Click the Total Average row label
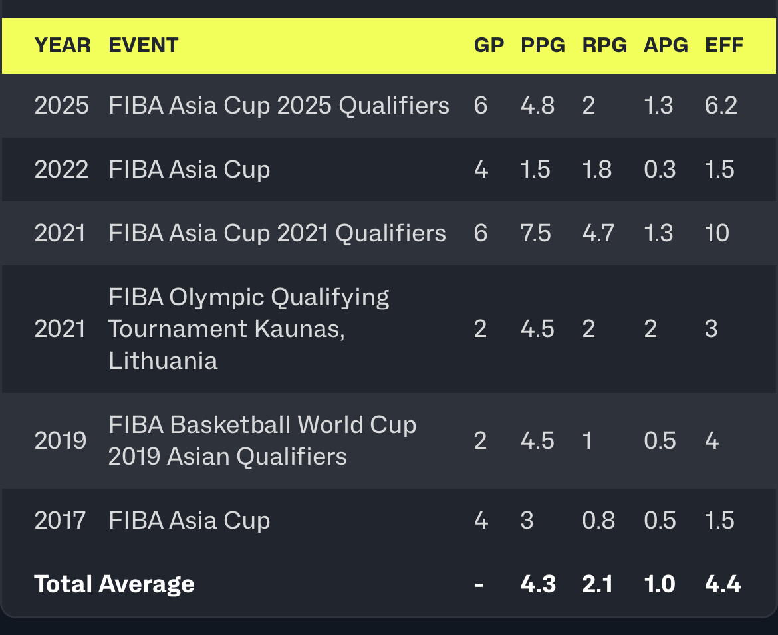 114,584
